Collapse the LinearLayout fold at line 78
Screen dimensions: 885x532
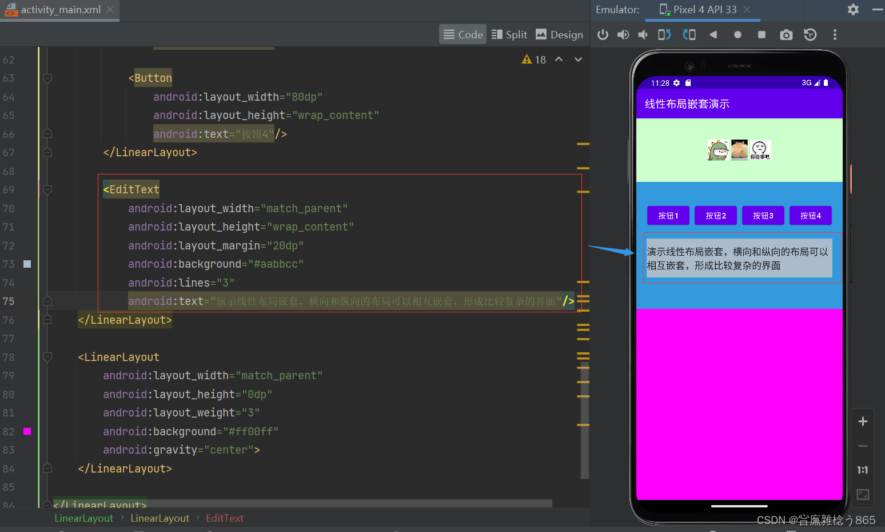pyautogui.click(x=47, y=357)
